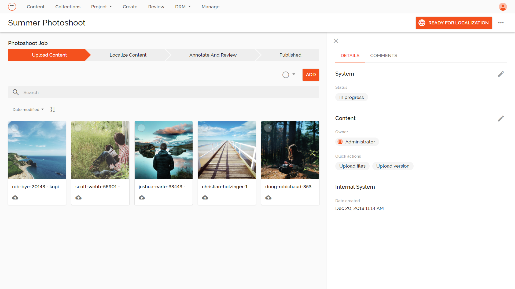Click the cloud upload icon under doug-robichaud-353

pos(268,198)
